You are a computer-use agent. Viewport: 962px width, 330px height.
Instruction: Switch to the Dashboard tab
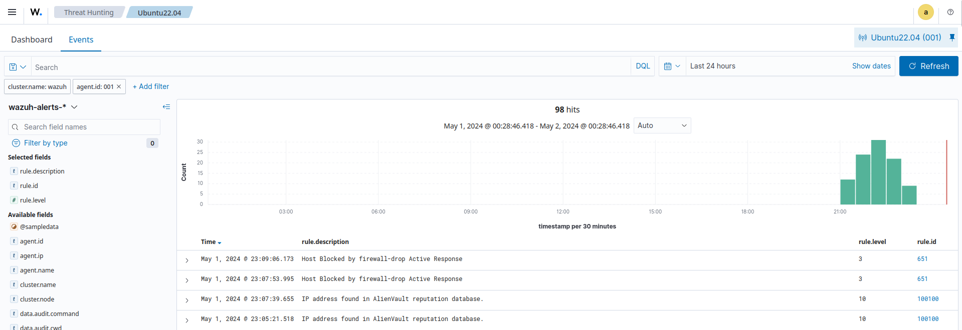[32, 39]
